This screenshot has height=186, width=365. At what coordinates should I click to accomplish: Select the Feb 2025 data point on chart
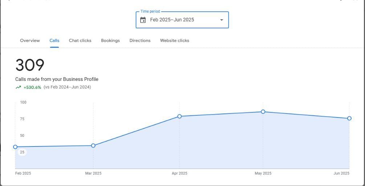click(15, 147)
